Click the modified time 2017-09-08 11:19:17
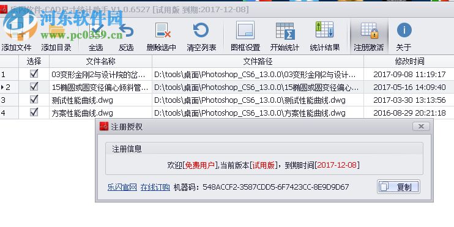 409,75
